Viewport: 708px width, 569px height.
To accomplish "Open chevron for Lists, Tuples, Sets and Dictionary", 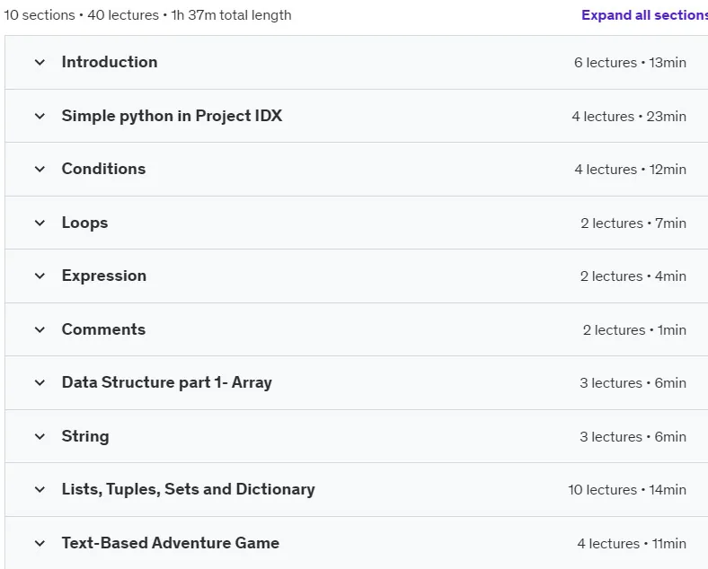I will coord(40,490).
